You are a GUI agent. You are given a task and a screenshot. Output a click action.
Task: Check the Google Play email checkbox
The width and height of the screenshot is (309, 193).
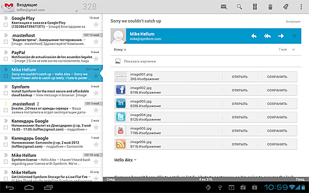(6, 25)
